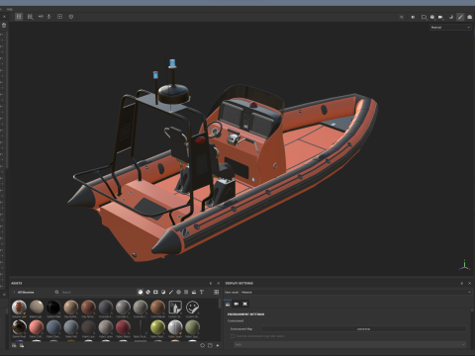
Task: Click the faint icon left of pause button
Action: [402, 17]
